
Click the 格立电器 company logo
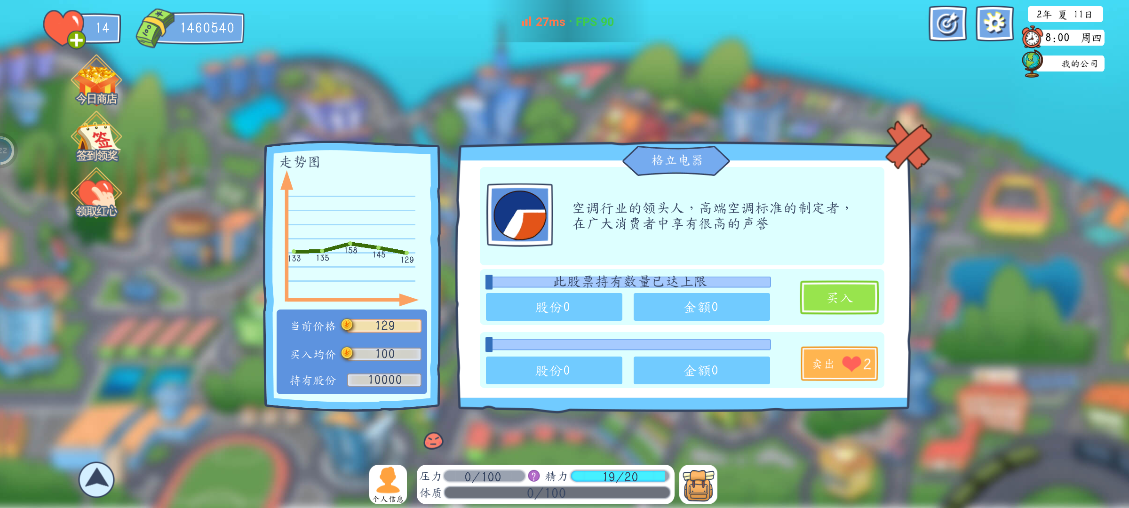click(x=520, y=215)
